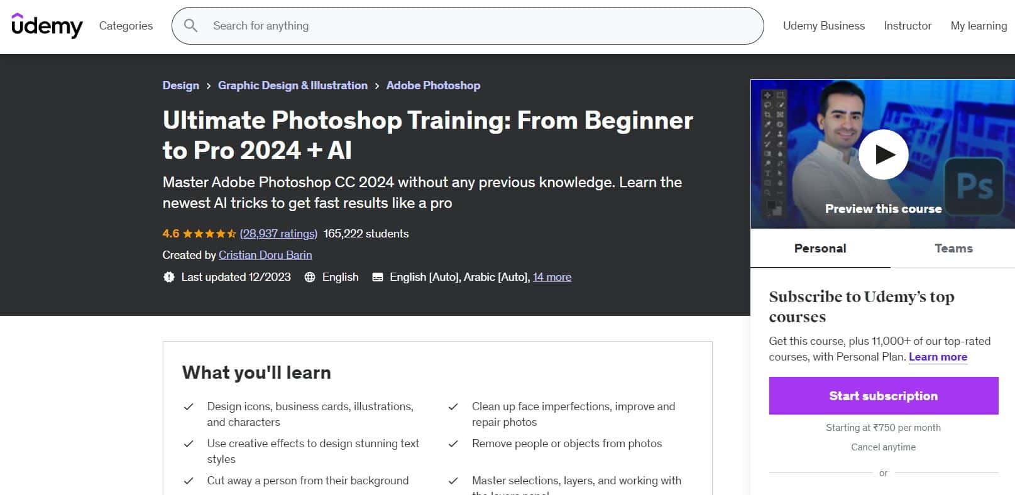Open Graphic Design & Illustration breadcrumb

coord(293,85)
